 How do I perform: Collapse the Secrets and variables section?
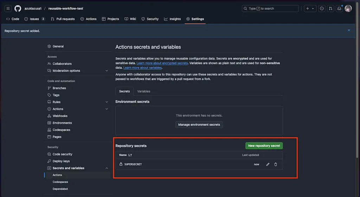point(107,168)
